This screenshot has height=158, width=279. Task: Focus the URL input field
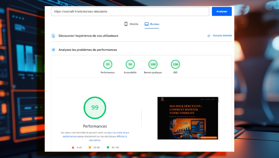point(130,11)
